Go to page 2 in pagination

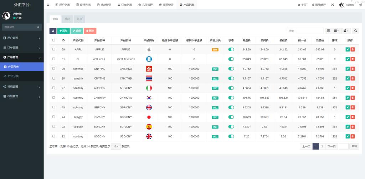[322, 146]
